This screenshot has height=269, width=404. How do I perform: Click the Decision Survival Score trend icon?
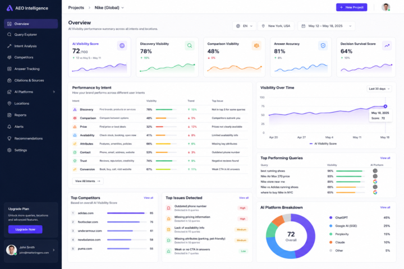coord(387,45)
